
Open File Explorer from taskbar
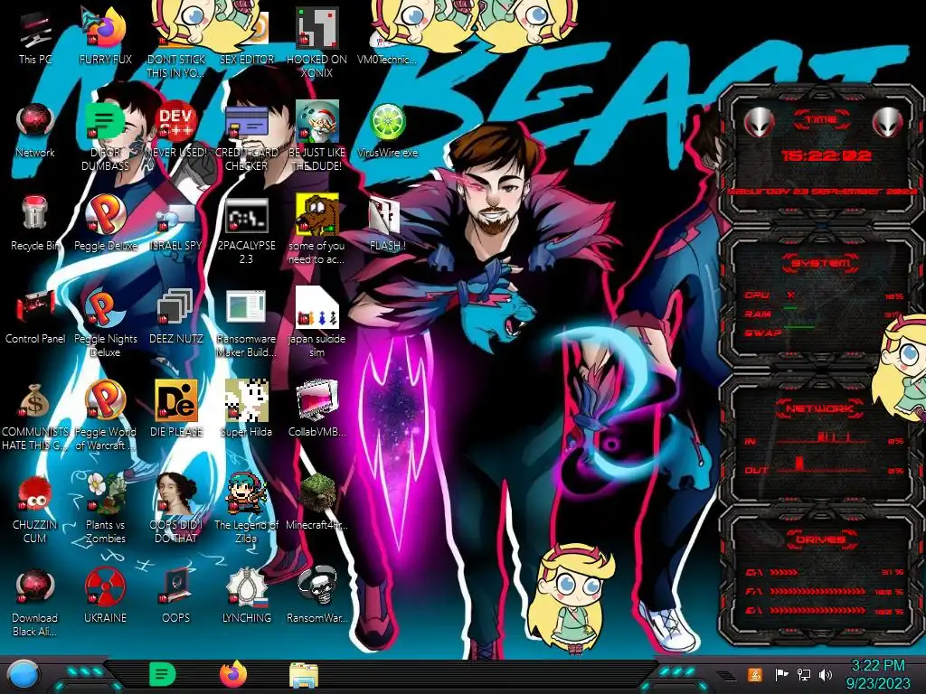coord(304,675)
